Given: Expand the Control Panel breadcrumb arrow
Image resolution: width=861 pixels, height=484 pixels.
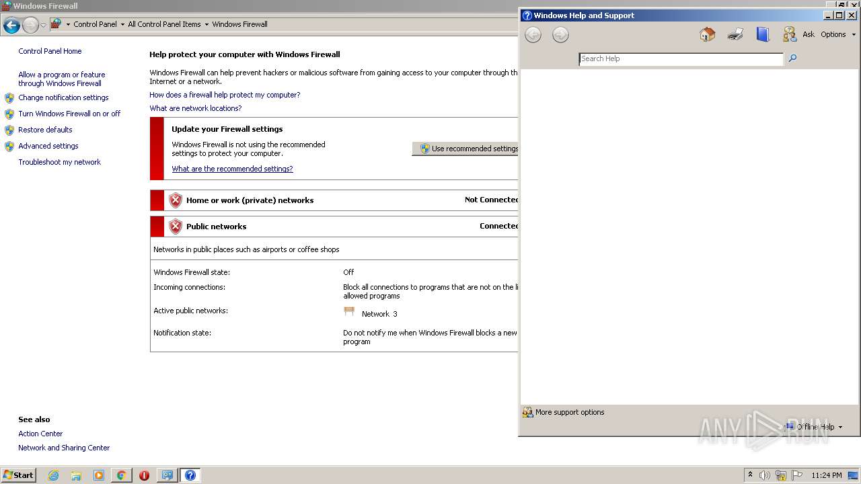Looking at the screenshot, I should (122, 24).
